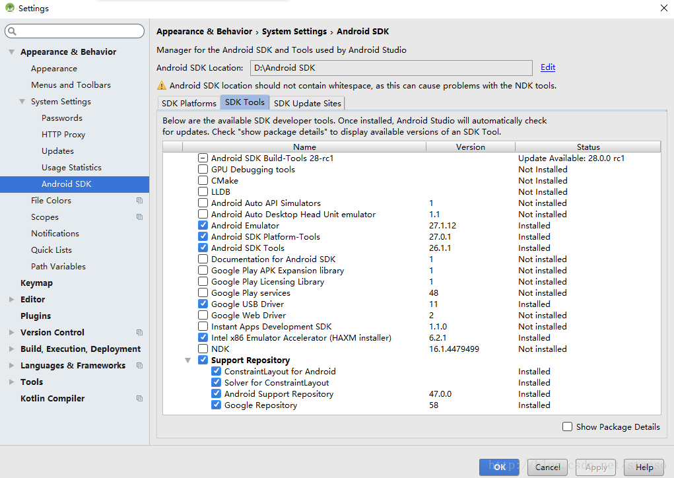Toggle Android SDK Build-Tools 28-rc1 checkbox

(203, 158)
